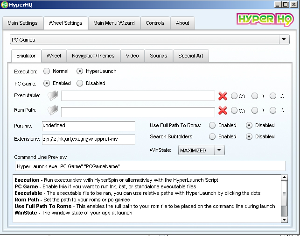Browse for Rom Path with folder icon
The image size is (300, 236).
click(53, 110)
